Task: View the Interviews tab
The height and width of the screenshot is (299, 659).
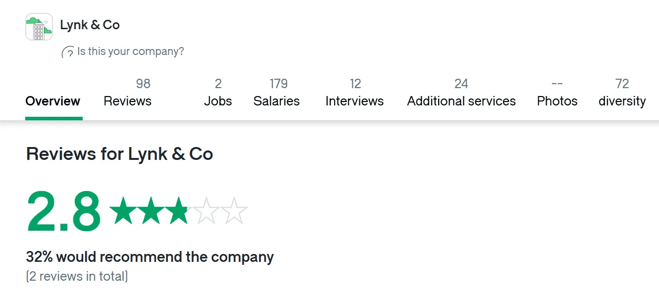Action: click(x=355, y=93)
